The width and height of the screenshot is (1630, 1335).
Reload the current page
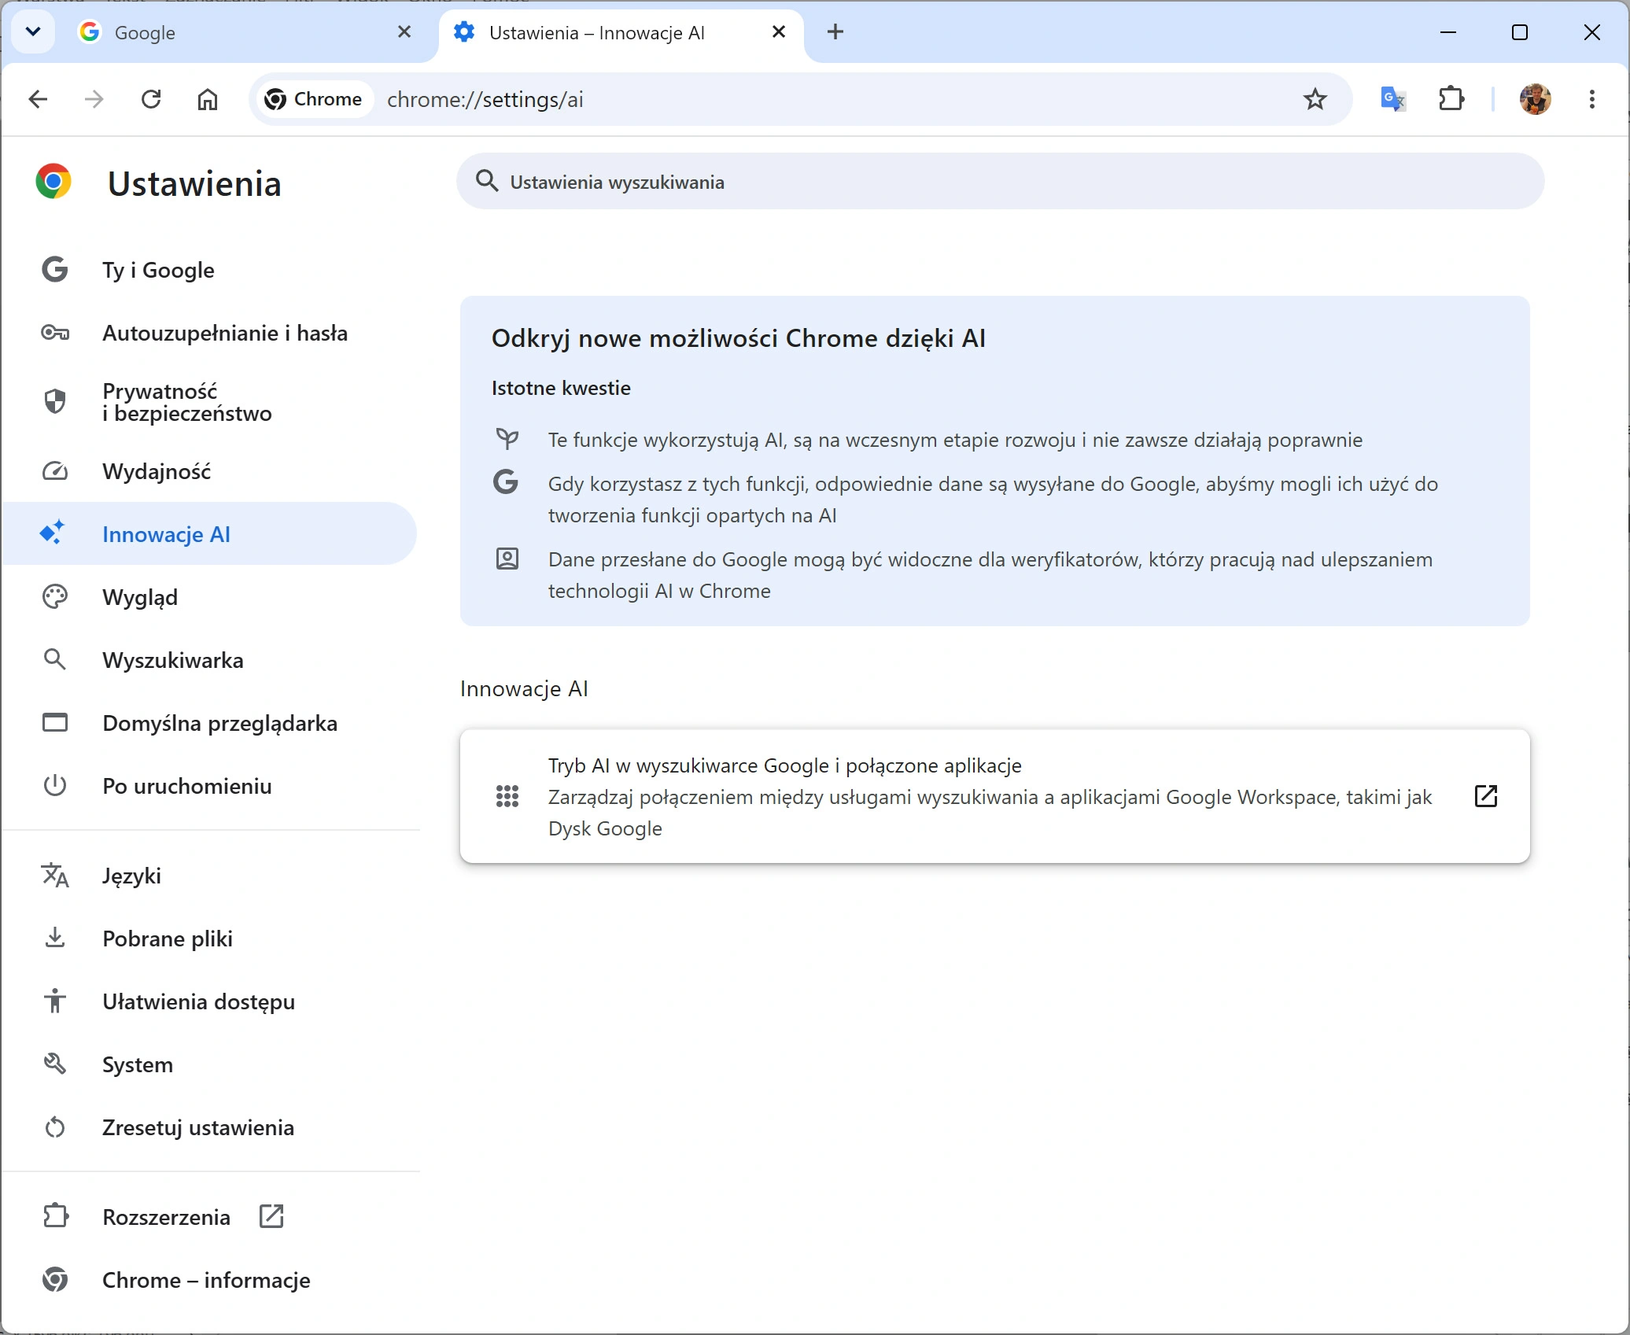[151, 99]
